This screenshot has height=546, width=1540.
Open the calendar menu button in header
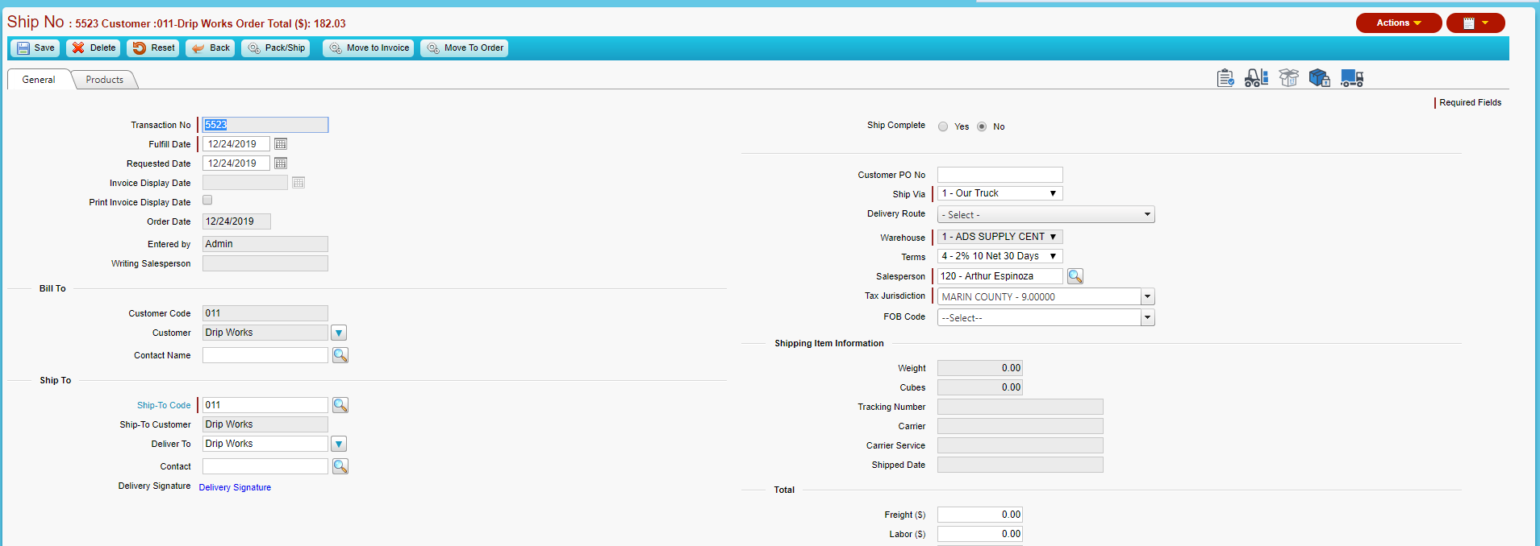(1475, 23)
